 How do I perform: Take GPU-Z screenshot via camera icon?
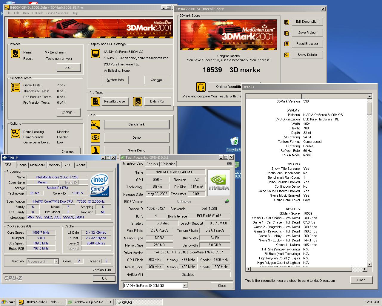coord(229,163)
